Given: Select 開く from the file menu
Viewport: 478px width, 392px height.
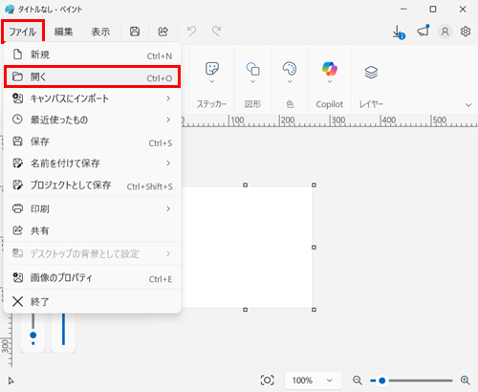Looking at the screenshot, I should point(93,76).
